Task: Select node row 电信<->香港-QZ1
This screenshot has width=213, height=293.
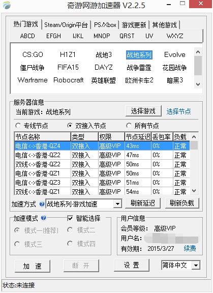Action: click(x=102, y=173)
